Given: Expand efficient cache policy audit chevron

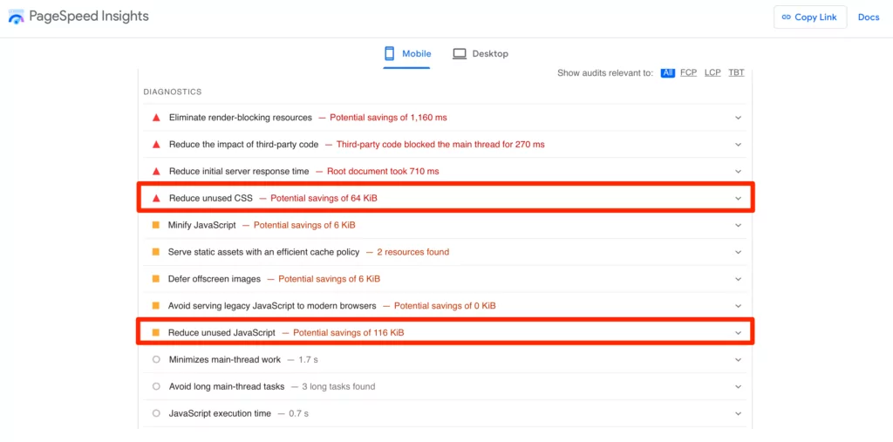Looking at the screenshot, I should 738,252.
